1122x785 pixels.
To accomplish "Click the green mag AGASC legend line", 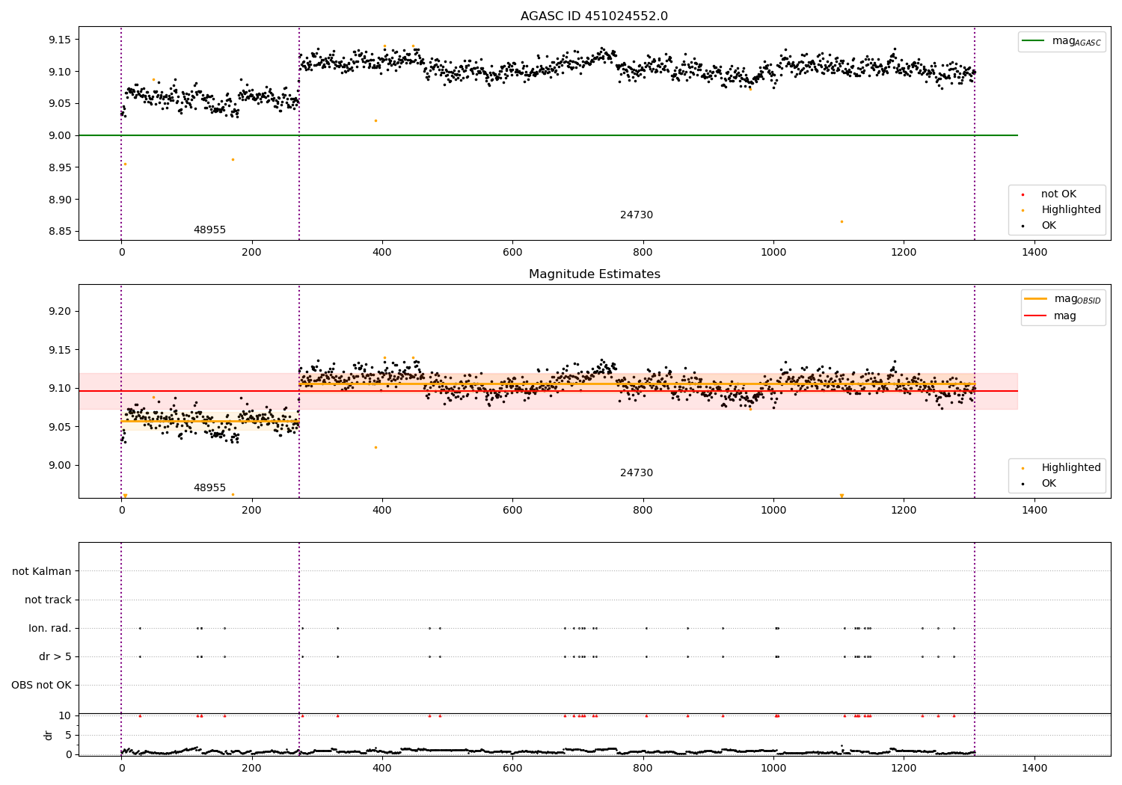I will 1034,41.
